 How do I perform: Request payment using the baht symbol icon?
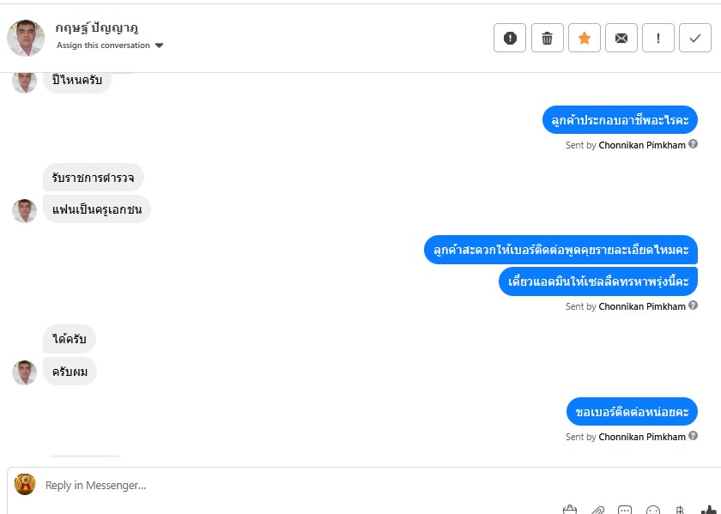680,510
